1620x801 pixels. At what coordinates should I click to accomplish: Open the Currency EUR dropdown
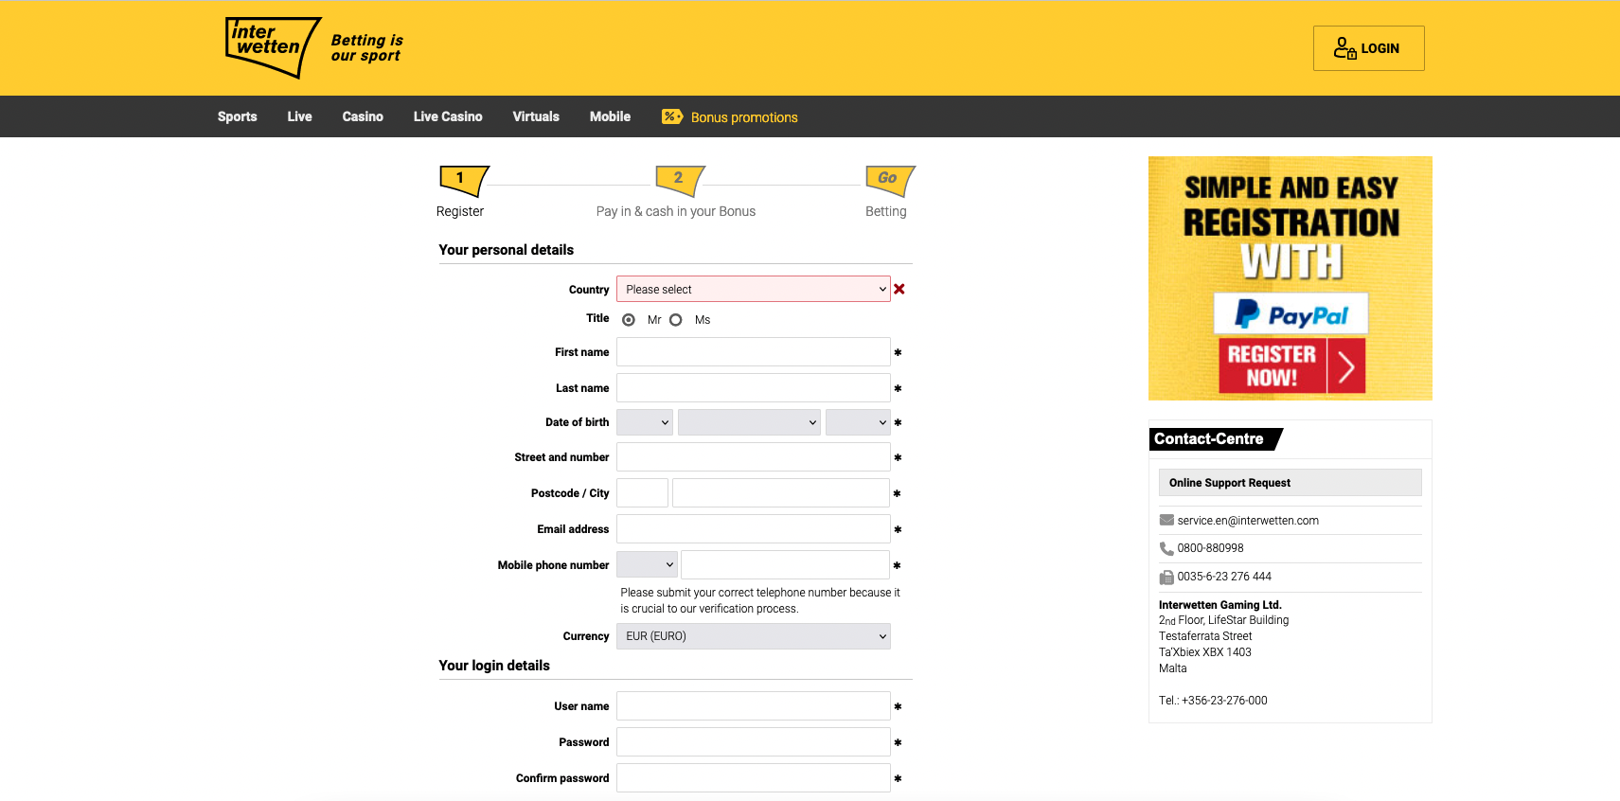pyautogui.click(x=754, y=636)
